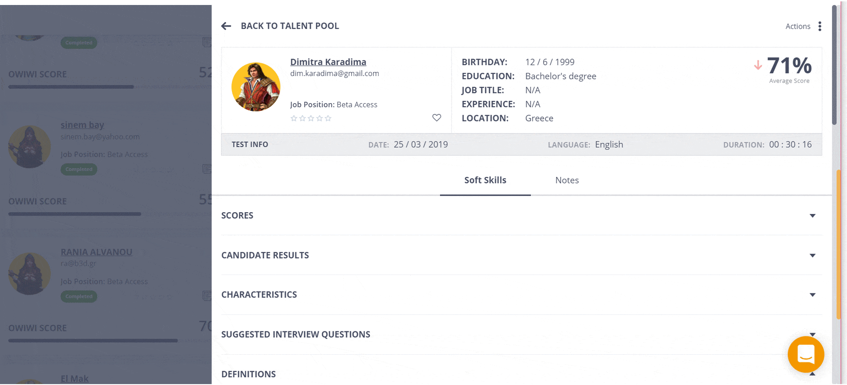
Task: Click Job Position: Beta Access for Dimitra
Action: pyautogui.click(x=334, y=104)
